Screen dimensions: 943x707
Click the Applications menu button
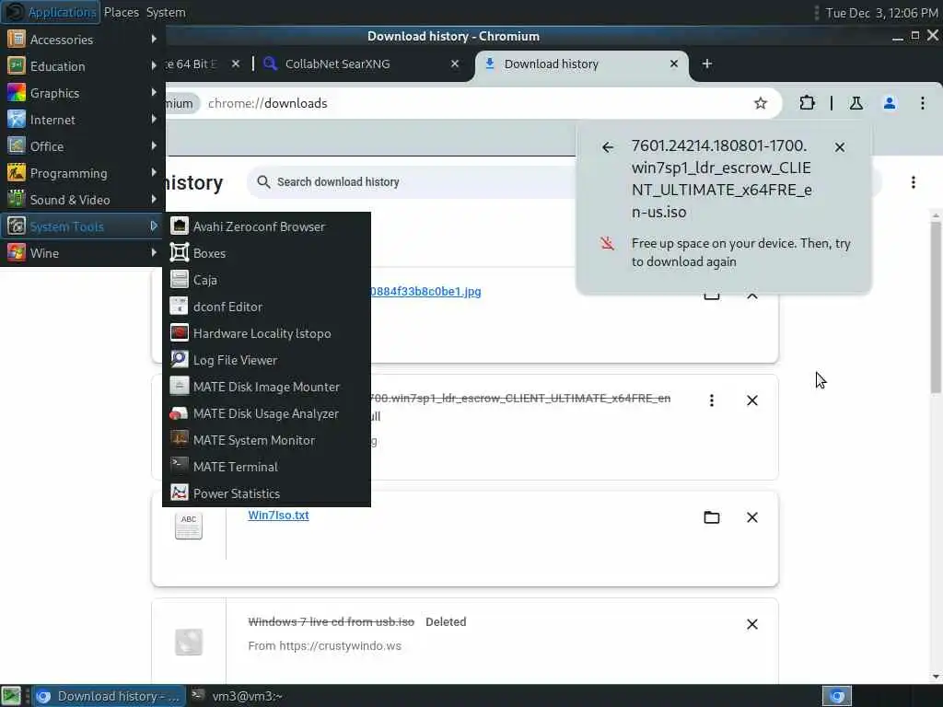click(x=51, y=12)
